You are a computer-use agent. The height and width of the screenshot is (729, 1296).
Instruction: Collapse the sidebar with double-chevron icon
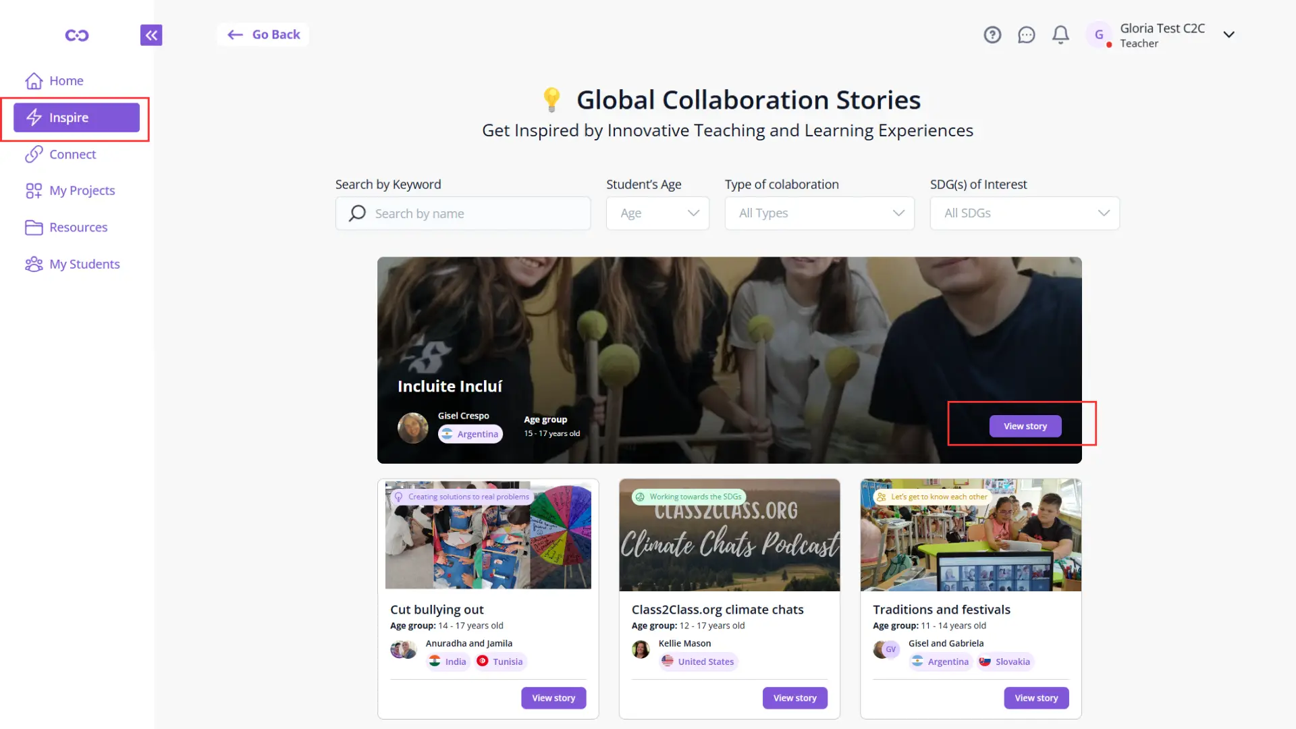[151, 35]
